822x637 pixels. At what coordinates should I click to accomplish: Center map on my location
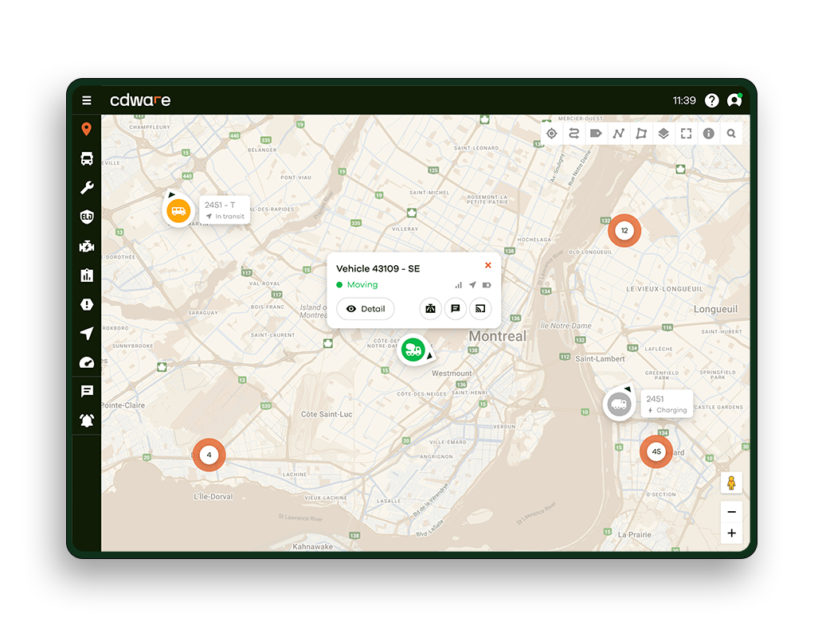click(551, 134)
